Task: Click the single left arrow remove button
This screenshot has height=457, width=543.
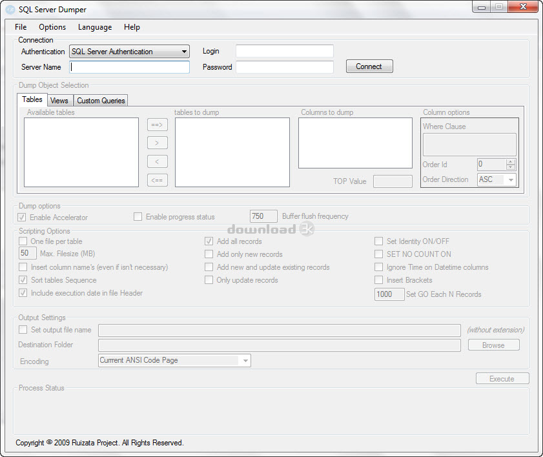Action: pyautogui.click(x=157, y=161)
